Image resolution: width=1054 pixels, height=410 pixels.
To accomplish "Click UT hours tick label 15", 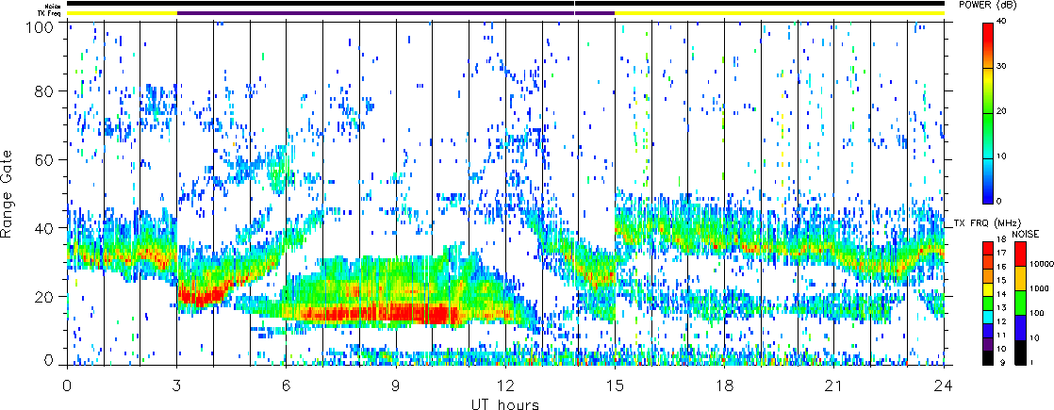I will [x=615, y=386].
